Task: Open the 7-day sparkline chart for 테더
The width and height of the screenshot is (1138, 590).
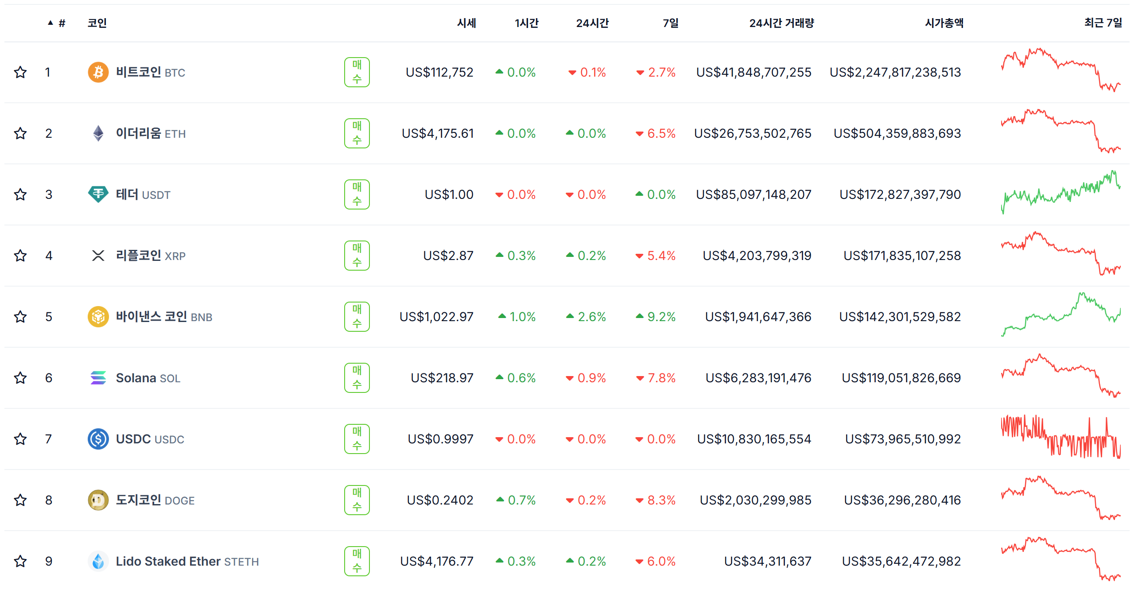Action: click(x=1061, y=192)
